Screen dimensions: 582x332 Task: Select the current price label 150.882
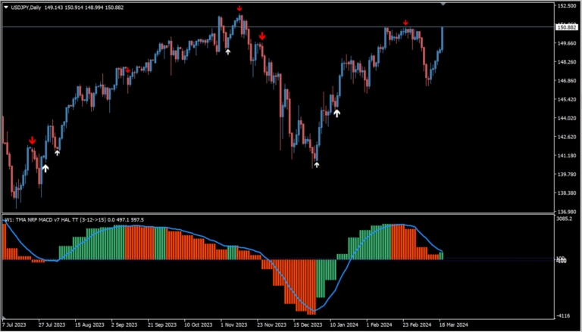566,27
